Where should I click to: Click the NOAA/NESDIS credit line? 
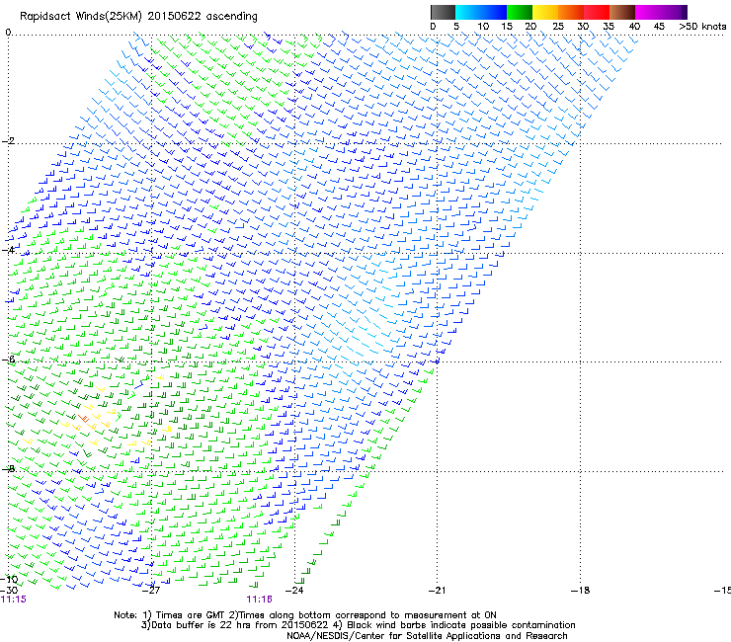click(427, 636)
